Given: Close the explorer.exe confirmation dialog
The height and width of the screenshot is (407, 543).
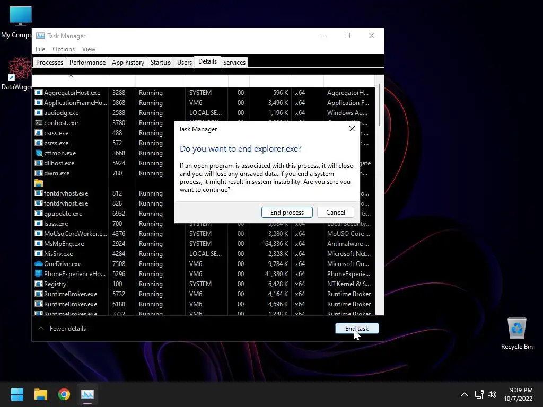Looking at the screenshot, I should click(x=352, y=129).
